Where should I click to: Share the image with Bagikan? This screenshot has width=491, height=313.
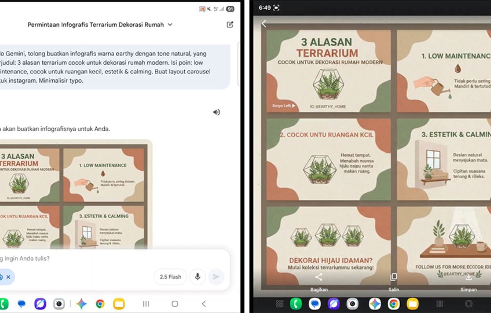pyautogui.click(x=319, y=282)
